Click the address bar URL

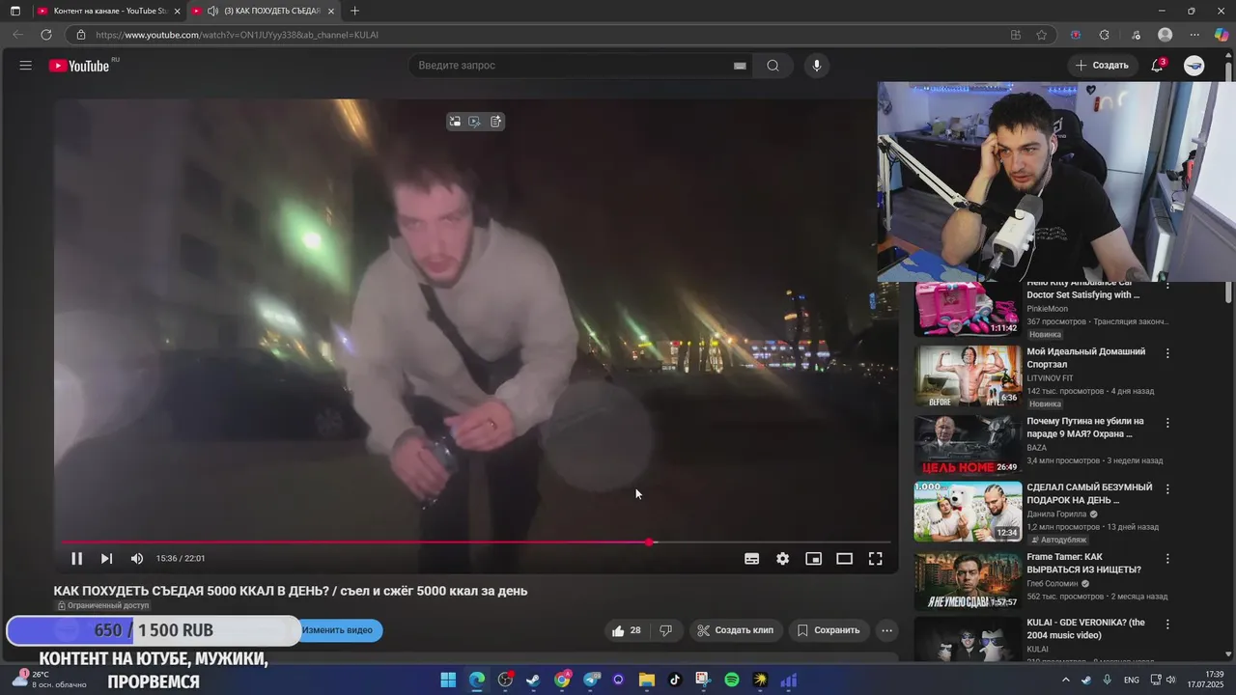[237, 35]
